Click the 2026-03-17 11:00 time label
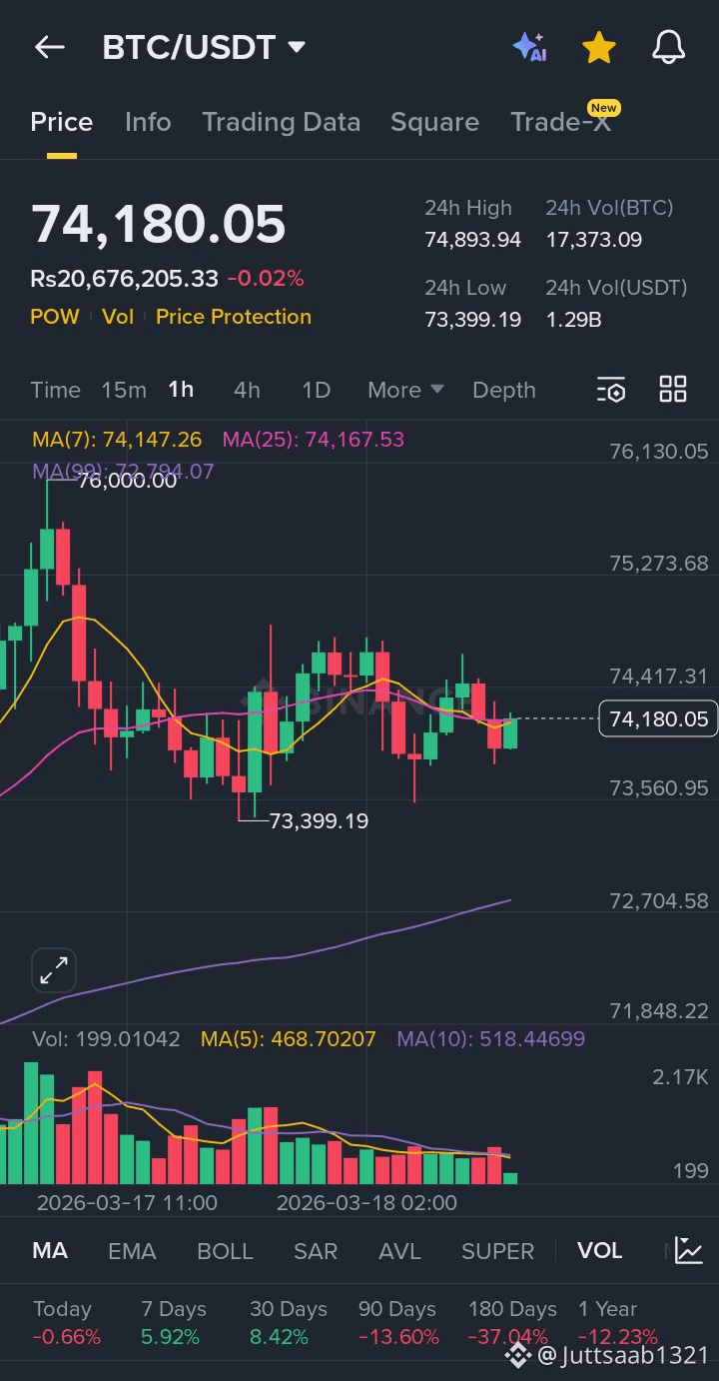The height and width of the screenshot is (1381, 719). 127,1203
